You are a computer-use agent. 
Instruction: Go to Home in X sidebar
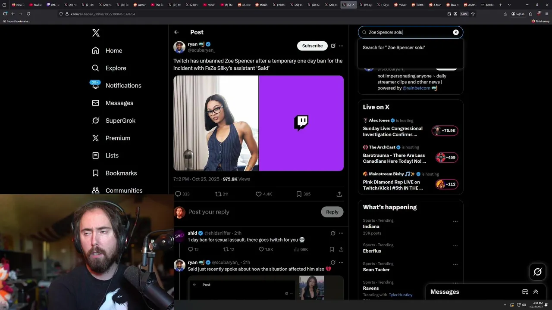(107, 51)
